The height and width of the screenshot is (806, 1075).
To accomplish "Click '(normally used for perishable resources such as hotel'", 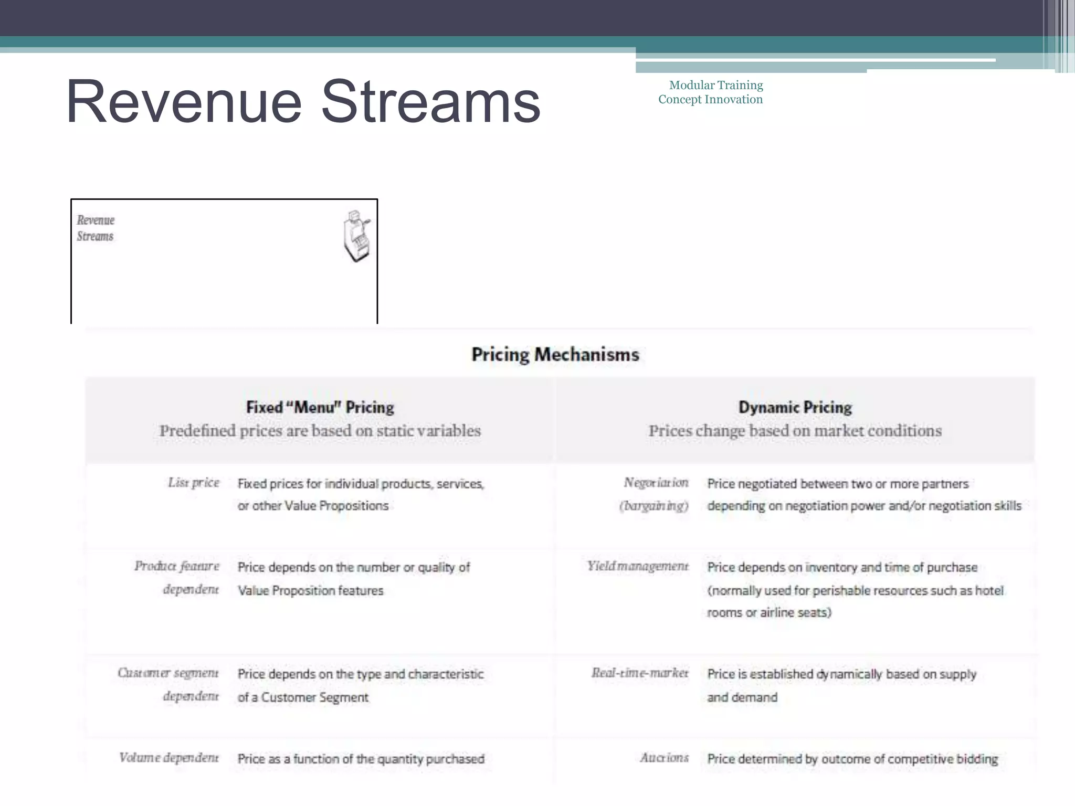I will (856, 591).
